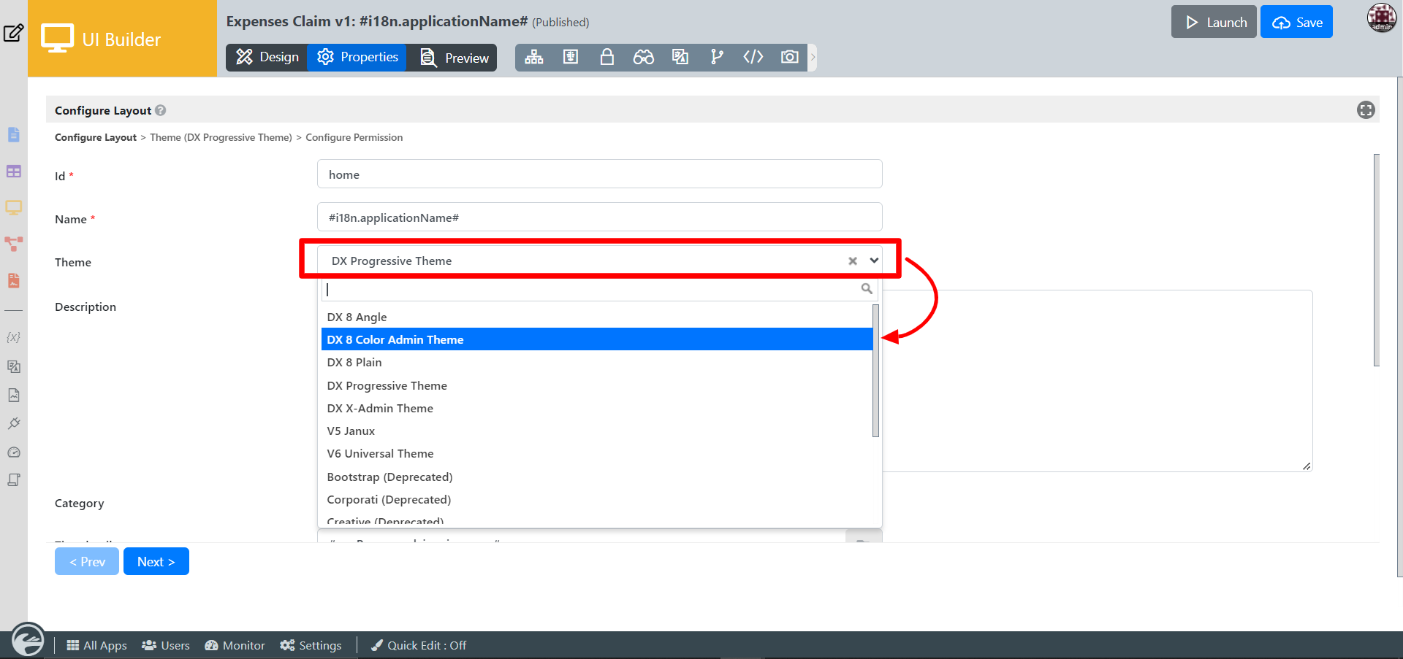Viewport: 1403px width, 659px height.
Task: Click the Screenshot camera icon
Action: coord(790,57)
